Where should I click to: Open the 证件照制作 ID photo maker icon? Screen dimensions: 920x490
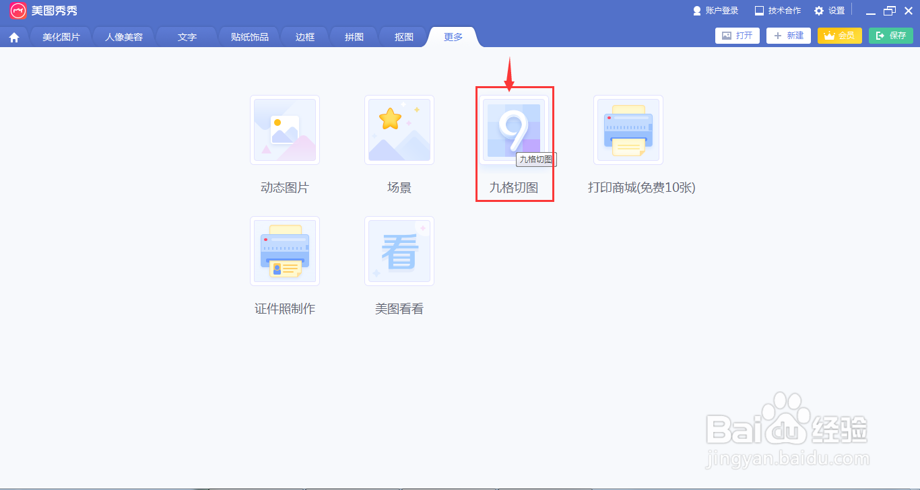click(x=285, y=251)
